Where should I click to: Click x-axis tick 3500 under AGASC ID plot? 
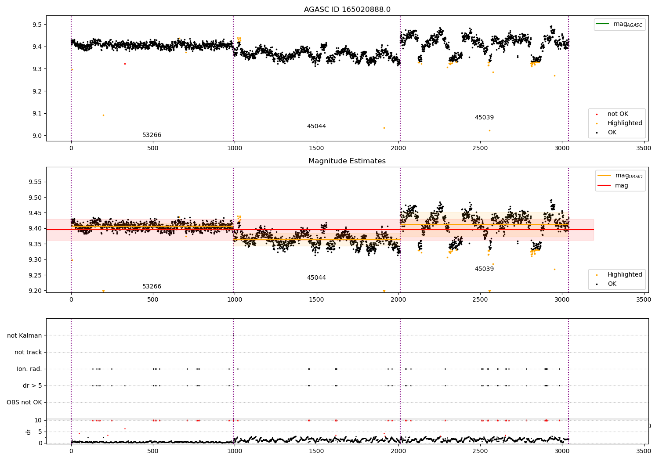pyautogui.click(x=644, y=148)
